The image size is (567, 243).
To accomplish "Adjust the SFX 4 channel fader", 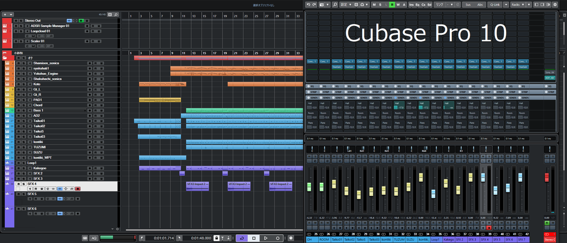I will coord(483,178).
